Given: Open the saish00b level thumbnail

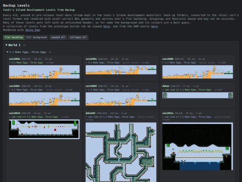Looking at the screenshot, I should [x=198, y=72].
